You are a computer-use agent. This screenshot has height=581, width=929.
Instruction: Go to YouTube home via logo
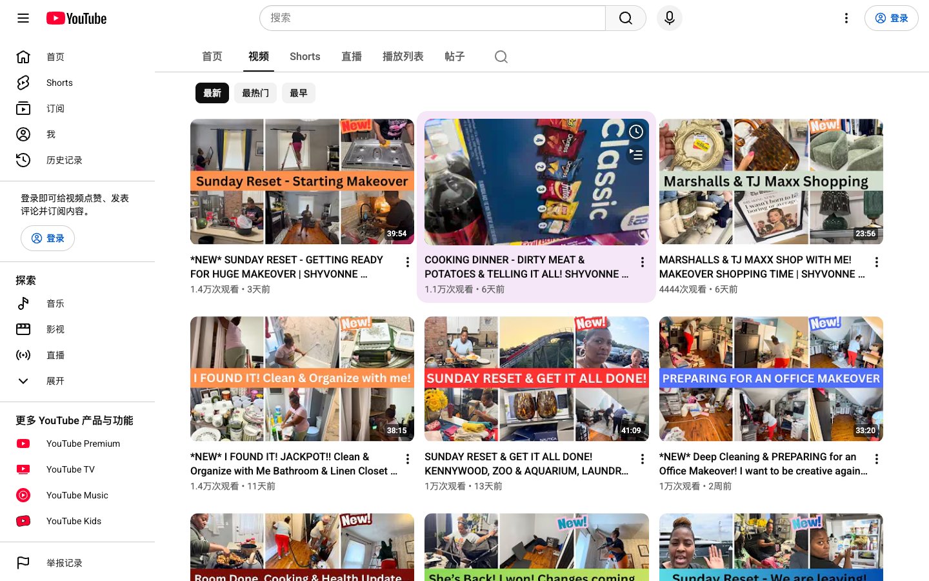point(76,18)
